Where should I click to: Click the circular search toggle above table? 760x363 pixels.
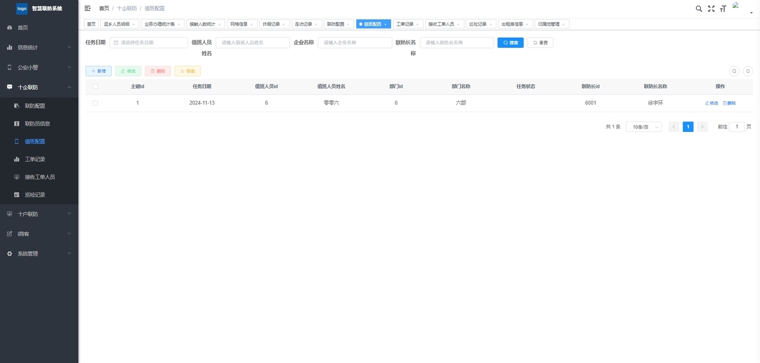[x=734, y=71]
